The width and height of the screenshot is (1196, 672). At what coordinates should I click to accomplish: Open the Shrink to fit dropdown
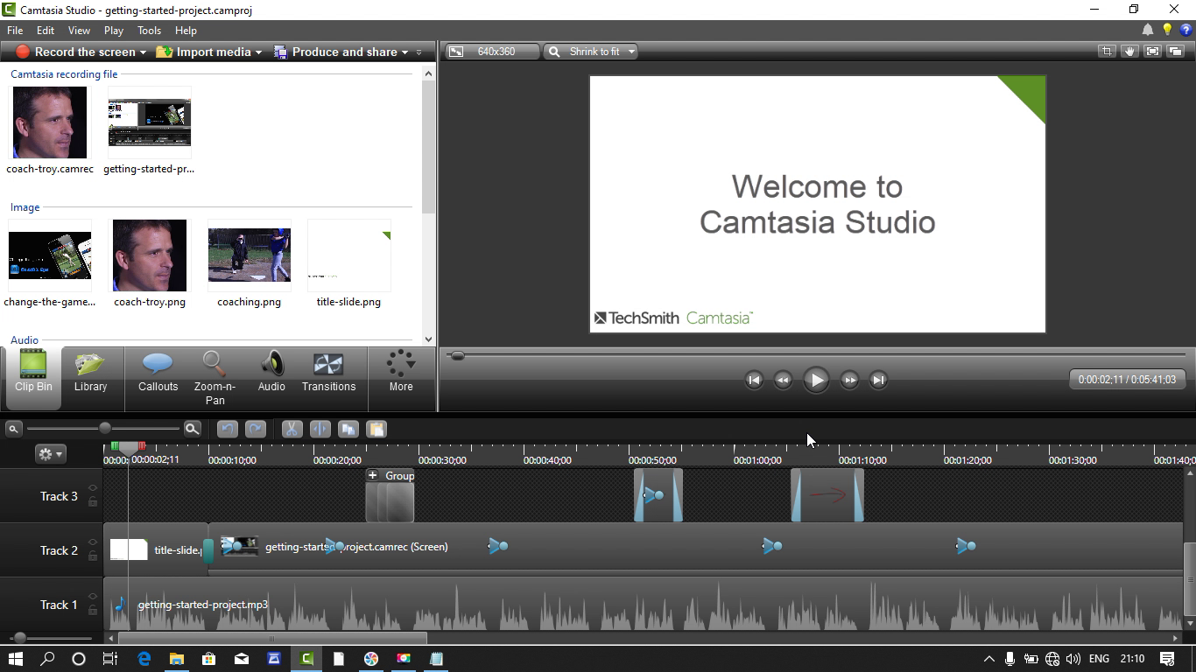click(x=590, y=52)
